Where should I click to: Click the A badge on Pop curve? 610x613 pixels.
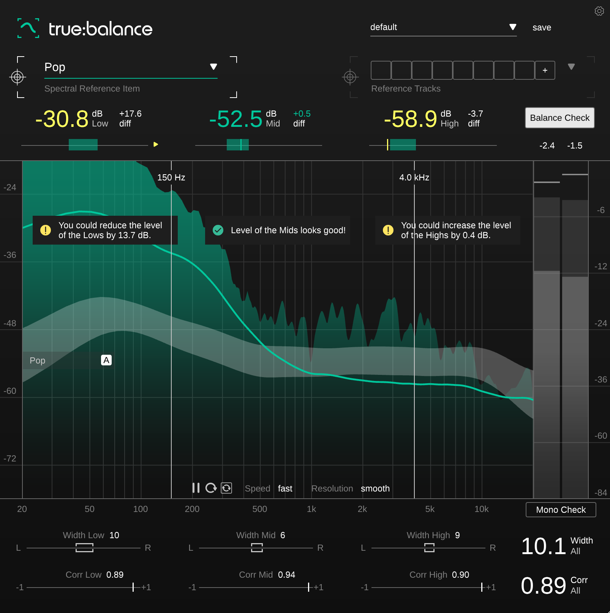point(106,360)
